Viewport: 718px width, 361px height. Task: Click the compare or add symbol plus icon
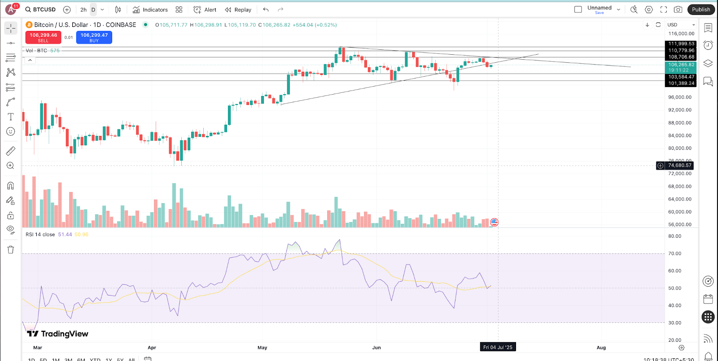(x=67, y=9)
